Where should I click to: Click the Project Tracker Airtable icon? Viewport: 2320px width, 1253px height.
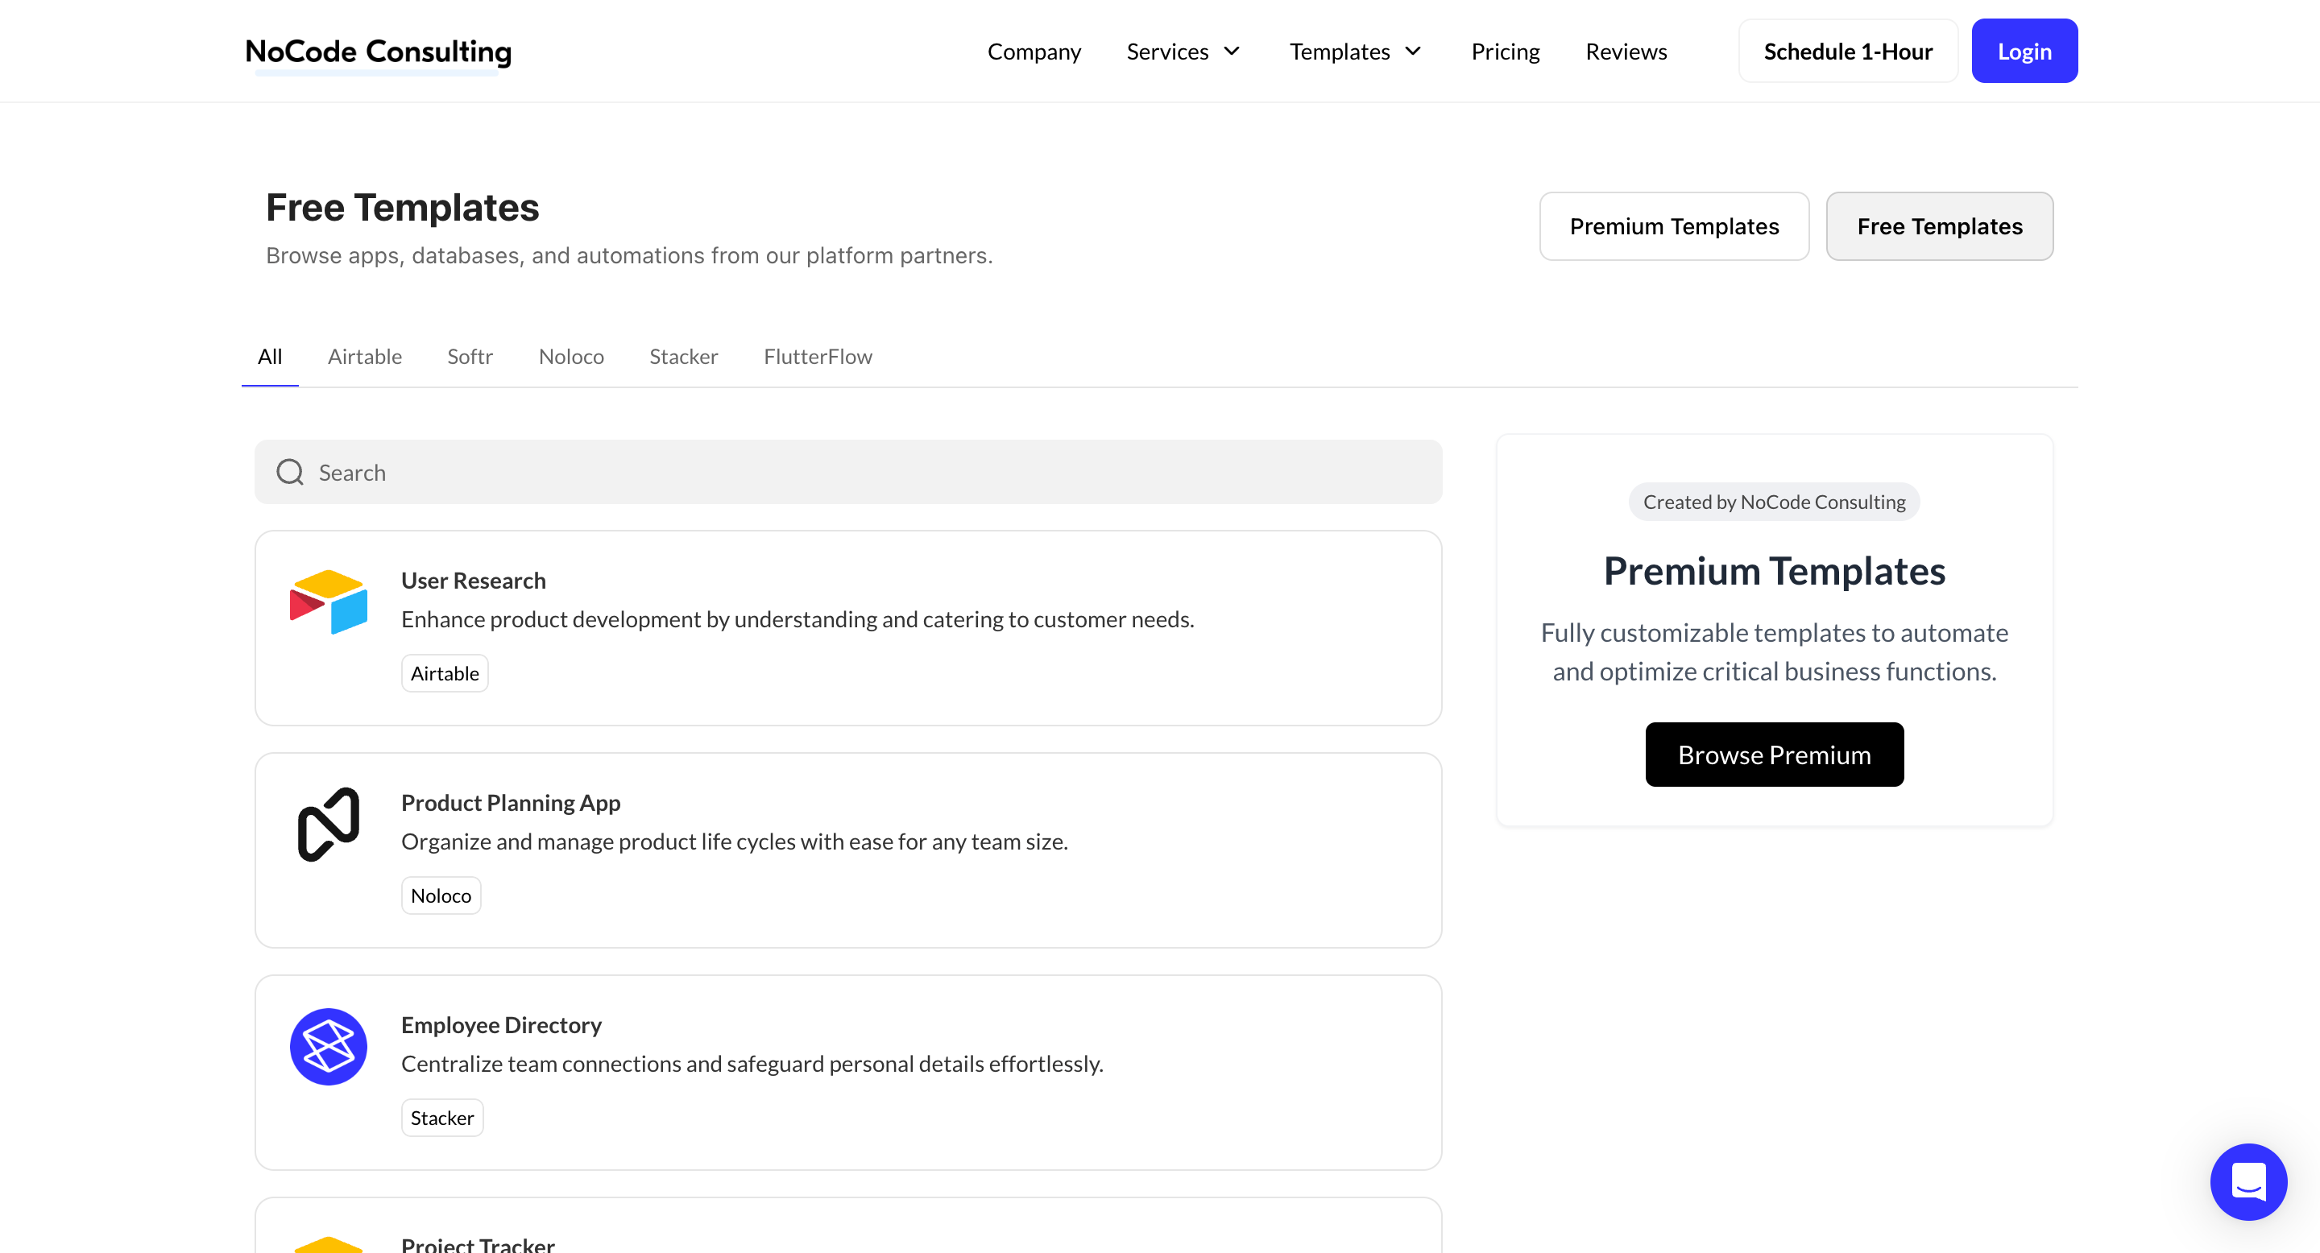(x=328, y=1243)
